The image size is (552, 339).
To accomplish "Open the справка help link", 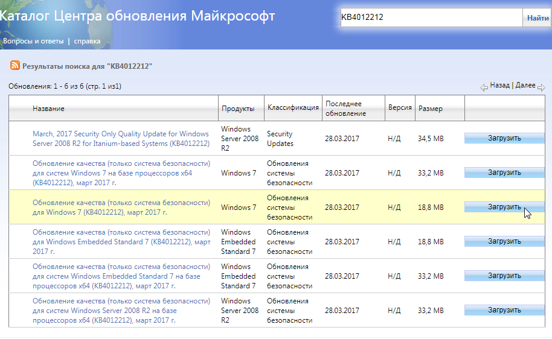I will pyautogui.click(x=87, y=41).
